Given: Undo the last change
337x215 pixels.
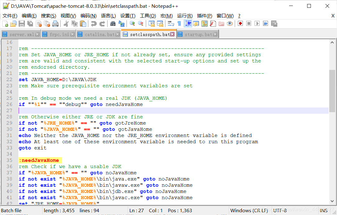Looking at the screenshot, I should (x=93, y=23).
